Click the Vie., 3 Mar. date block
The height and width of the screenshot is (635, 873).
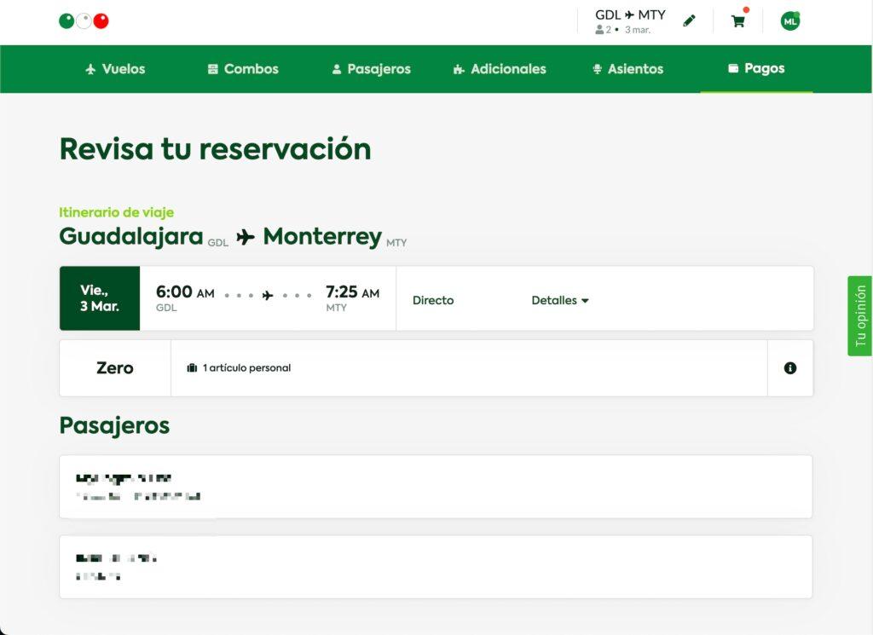click(x=100, y=298)
